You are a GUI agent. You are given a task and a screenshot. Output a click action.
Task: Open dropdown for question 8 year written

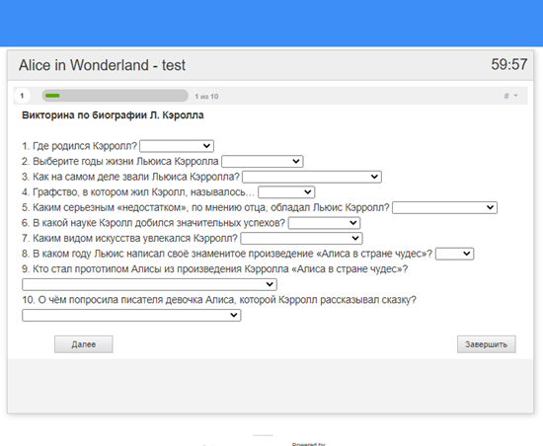[x=454, y=254]
